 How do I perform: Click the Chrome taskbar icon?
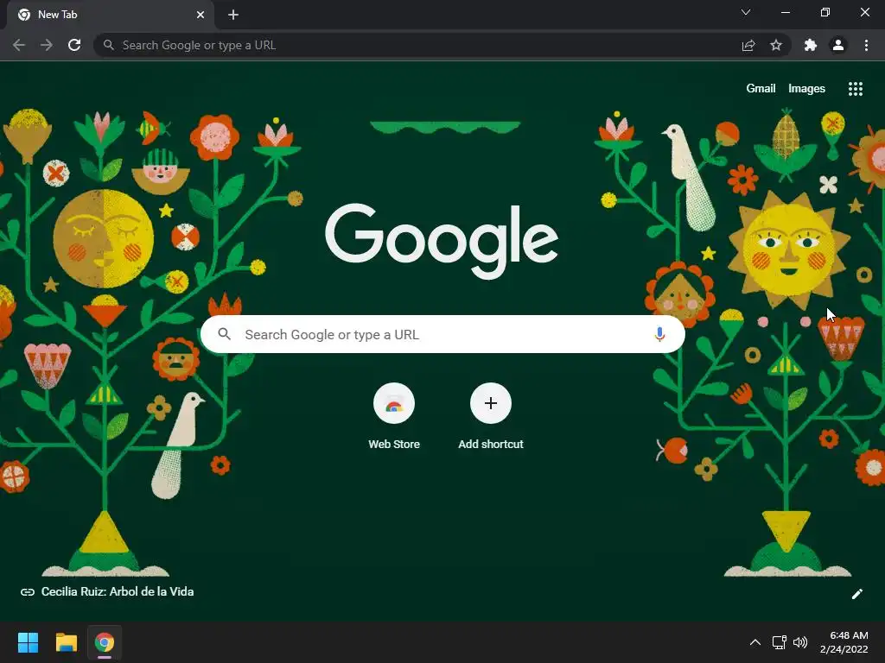[x=105, y=642]
